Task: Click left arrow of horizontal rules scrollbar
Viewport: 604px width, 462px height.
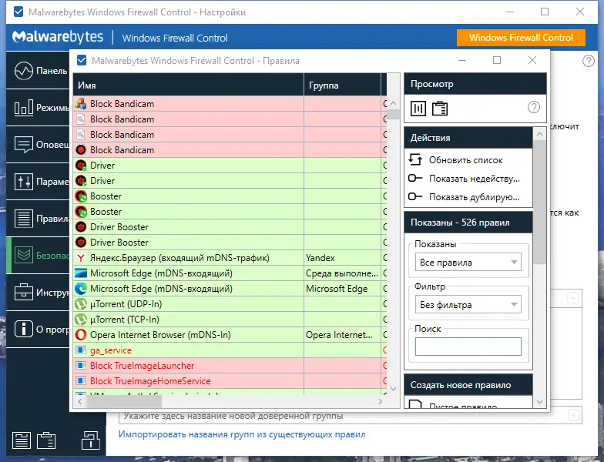Action: point(80,402)
